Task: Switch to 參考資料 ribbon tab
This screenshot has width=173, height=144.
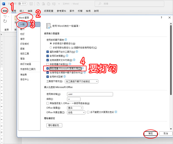Action: tap(62, 11)
